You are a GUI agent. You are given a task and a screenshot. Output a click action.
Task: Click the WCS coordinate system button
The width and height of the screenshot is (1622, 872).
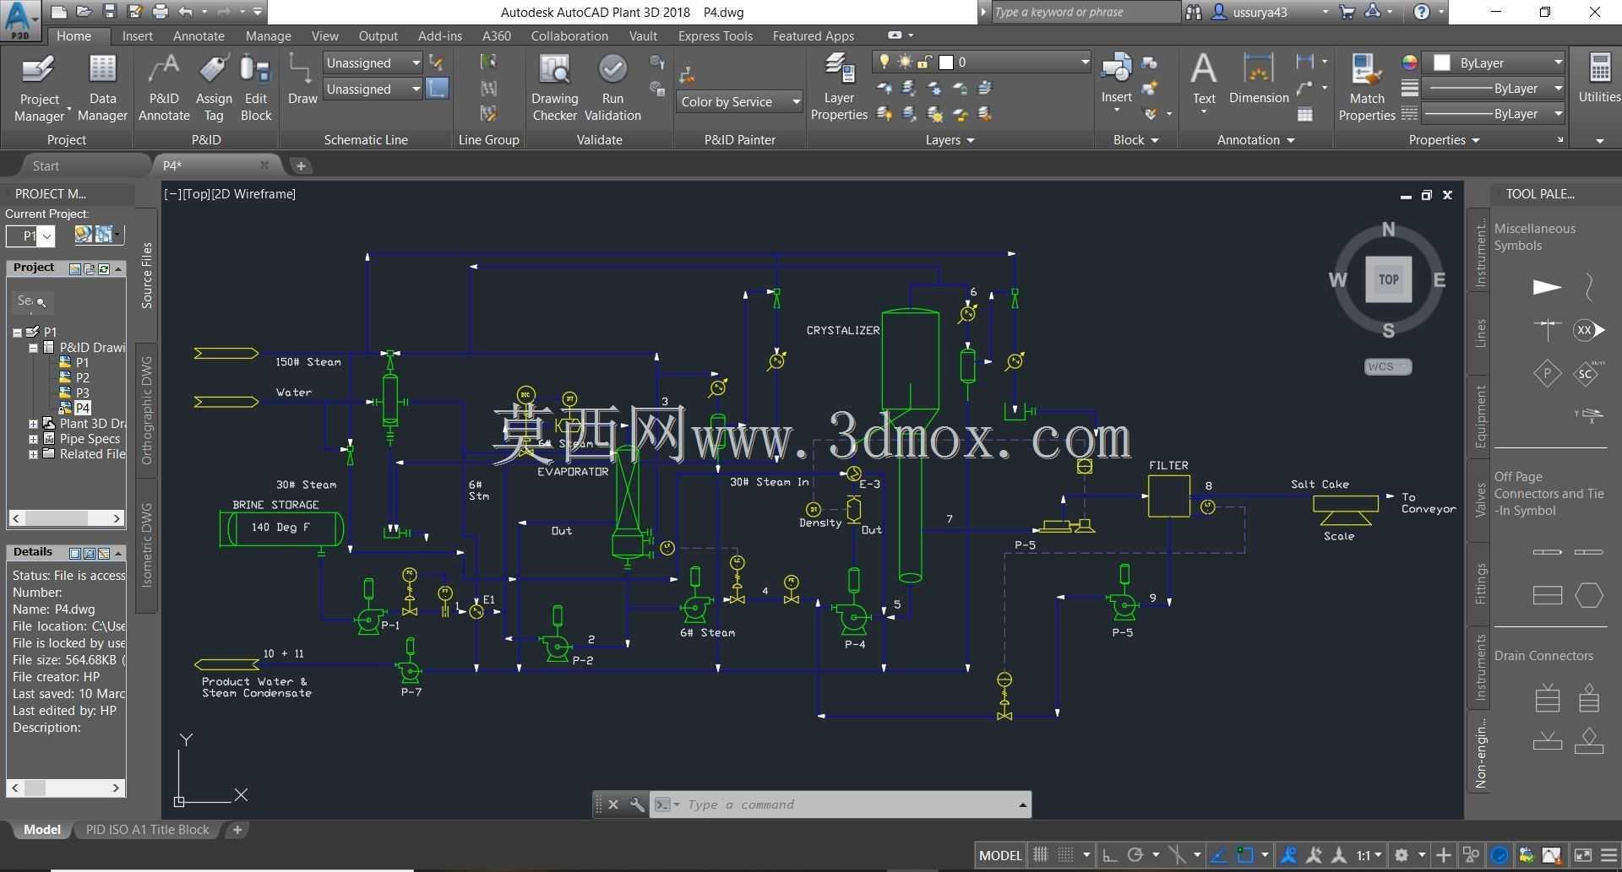(1387, 366)
